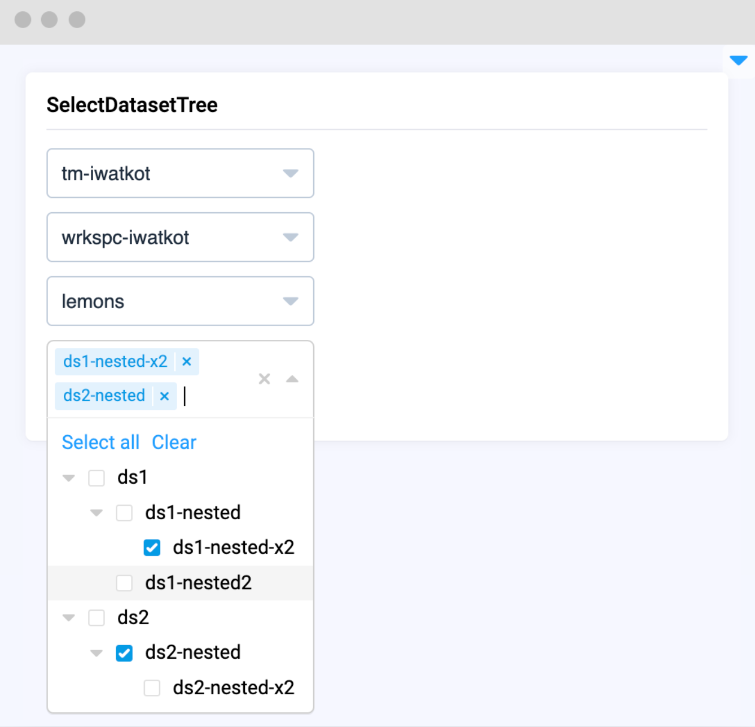Remove the ds1-nested-x2 tag
This screenshot has height=727, width=755.
pos(187,362)
